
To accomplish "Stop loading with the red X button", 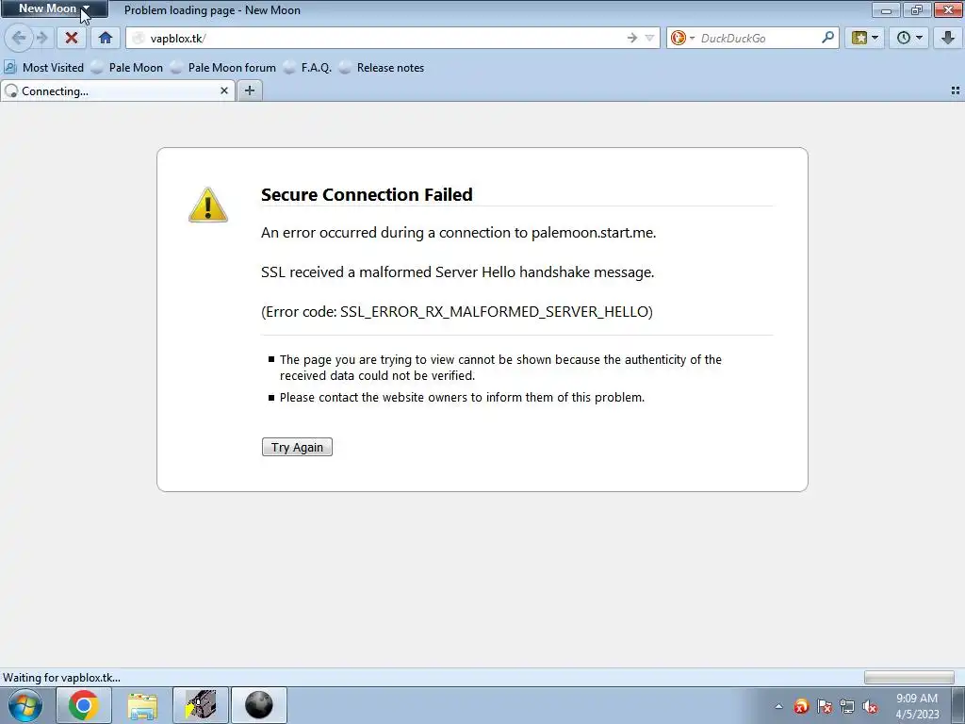I will [72, 38].
